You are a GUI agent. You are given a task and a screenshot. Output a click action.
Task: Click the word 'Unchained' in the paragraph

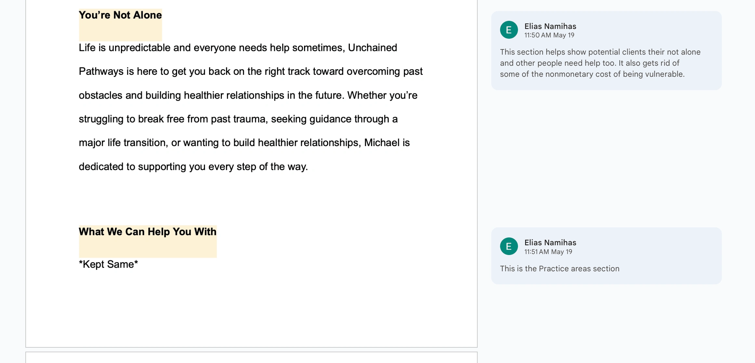[x=372, y=48]
